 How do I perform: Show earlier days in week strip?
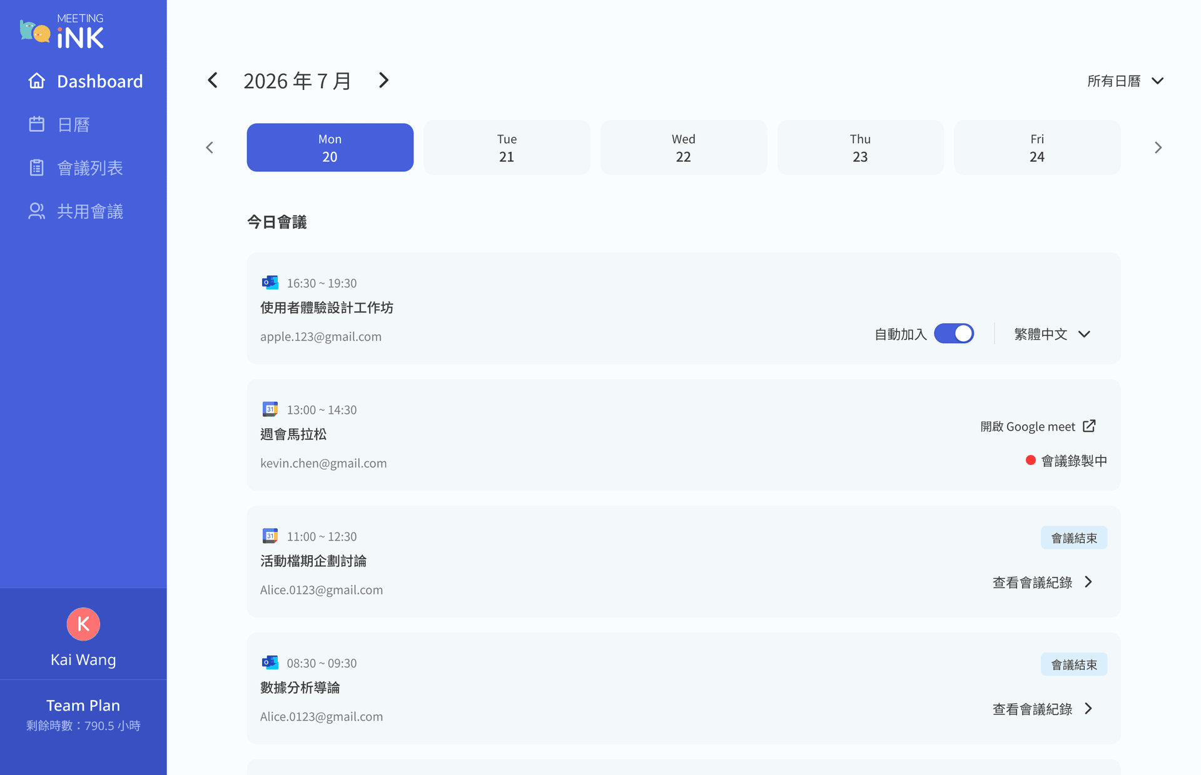[x=210, y=147]
